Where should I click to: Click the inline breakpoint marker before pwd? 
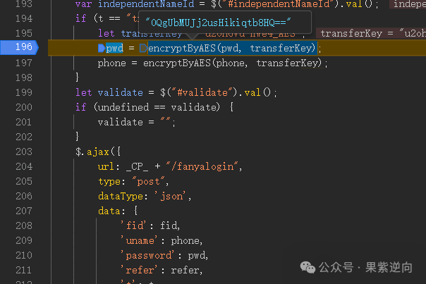pyautogui.click(x=102, y=49)
